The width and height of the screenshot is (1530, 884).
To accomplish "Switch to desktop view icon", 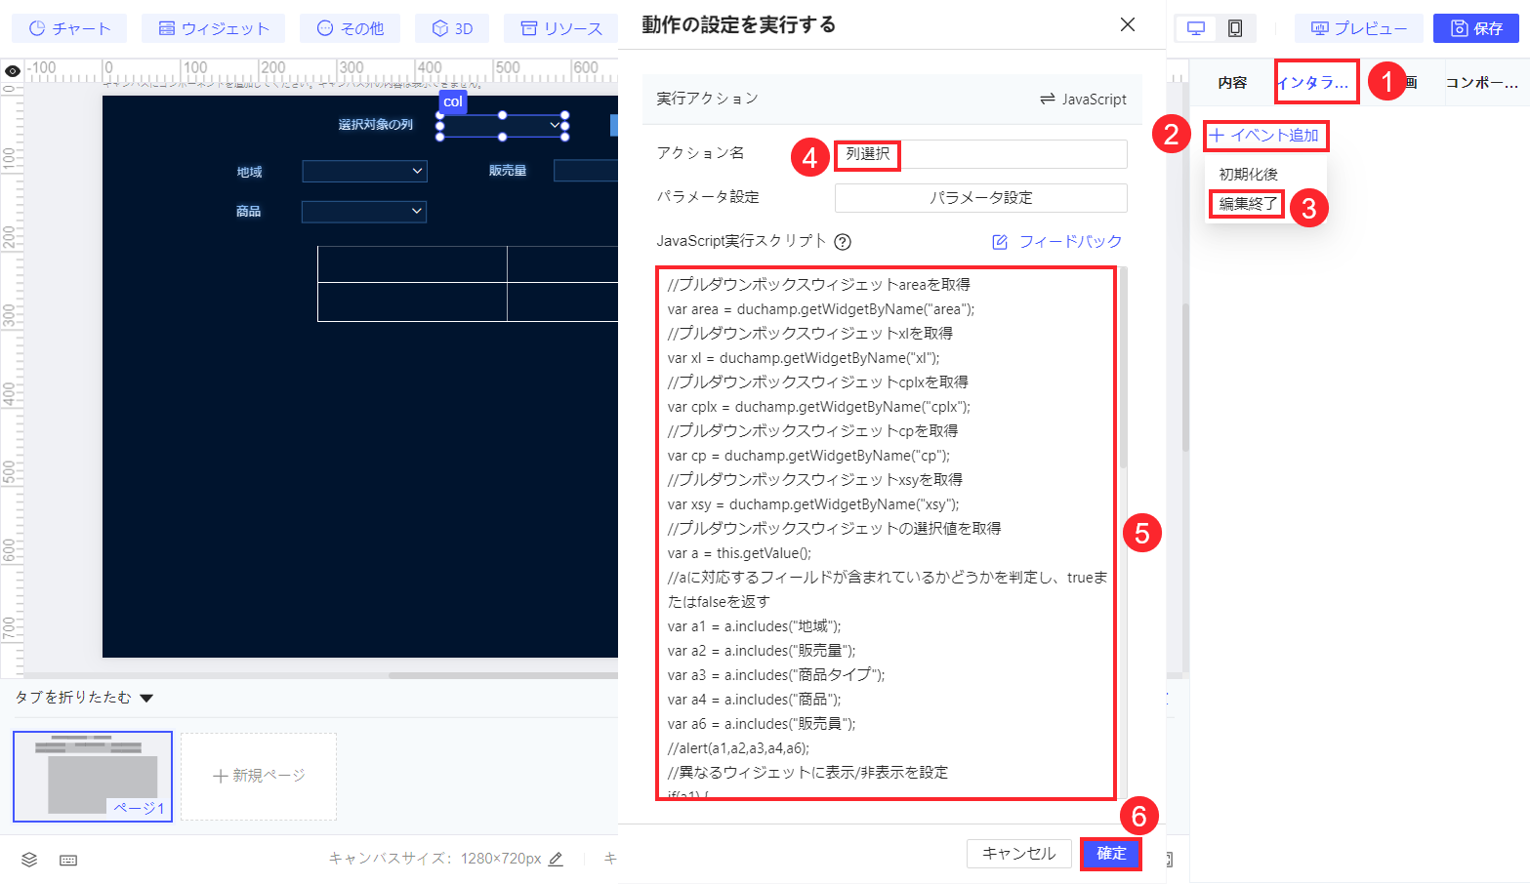I will (x=1196, y=28).
